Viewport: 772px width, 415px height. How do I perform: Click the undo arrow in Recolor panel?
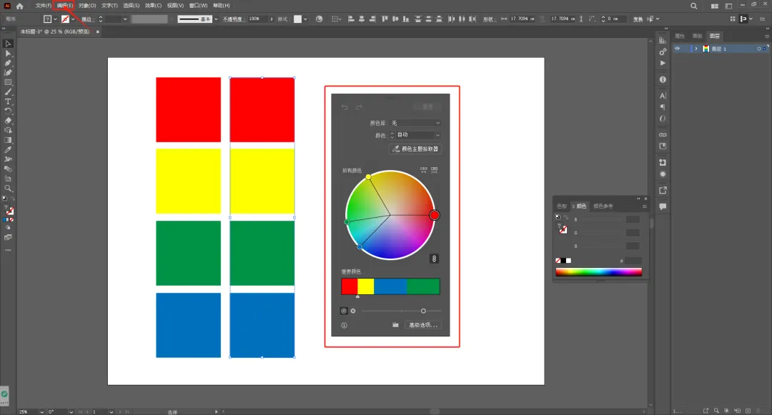coord(345,106)
